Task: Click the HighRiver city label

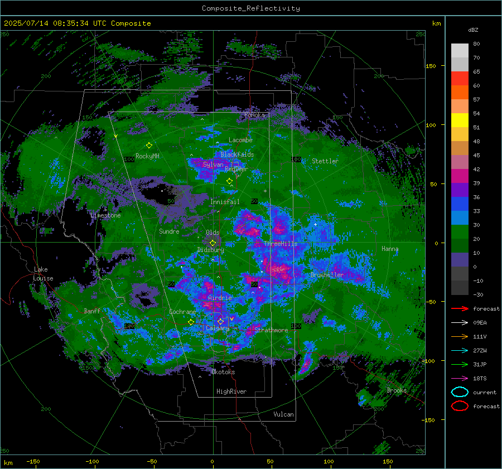Action: click(x=231, y=391)
